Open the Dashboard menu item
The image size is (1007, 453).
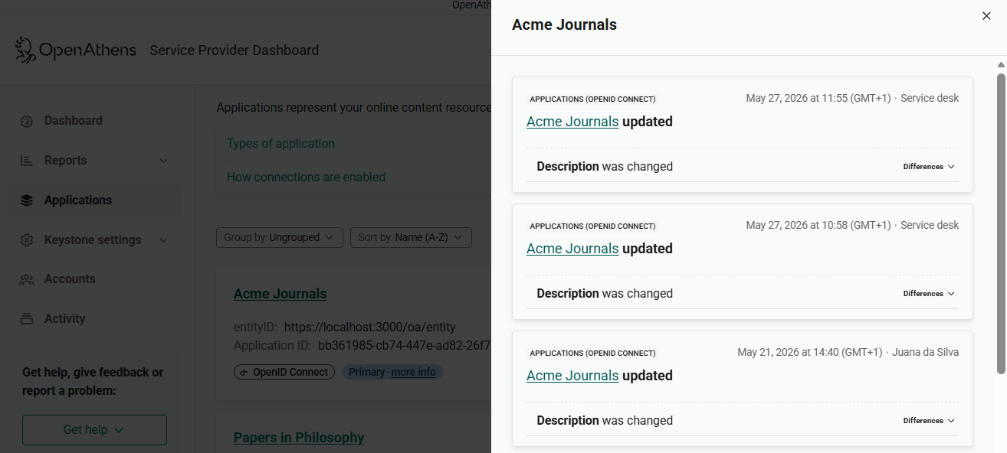point(95,121)
